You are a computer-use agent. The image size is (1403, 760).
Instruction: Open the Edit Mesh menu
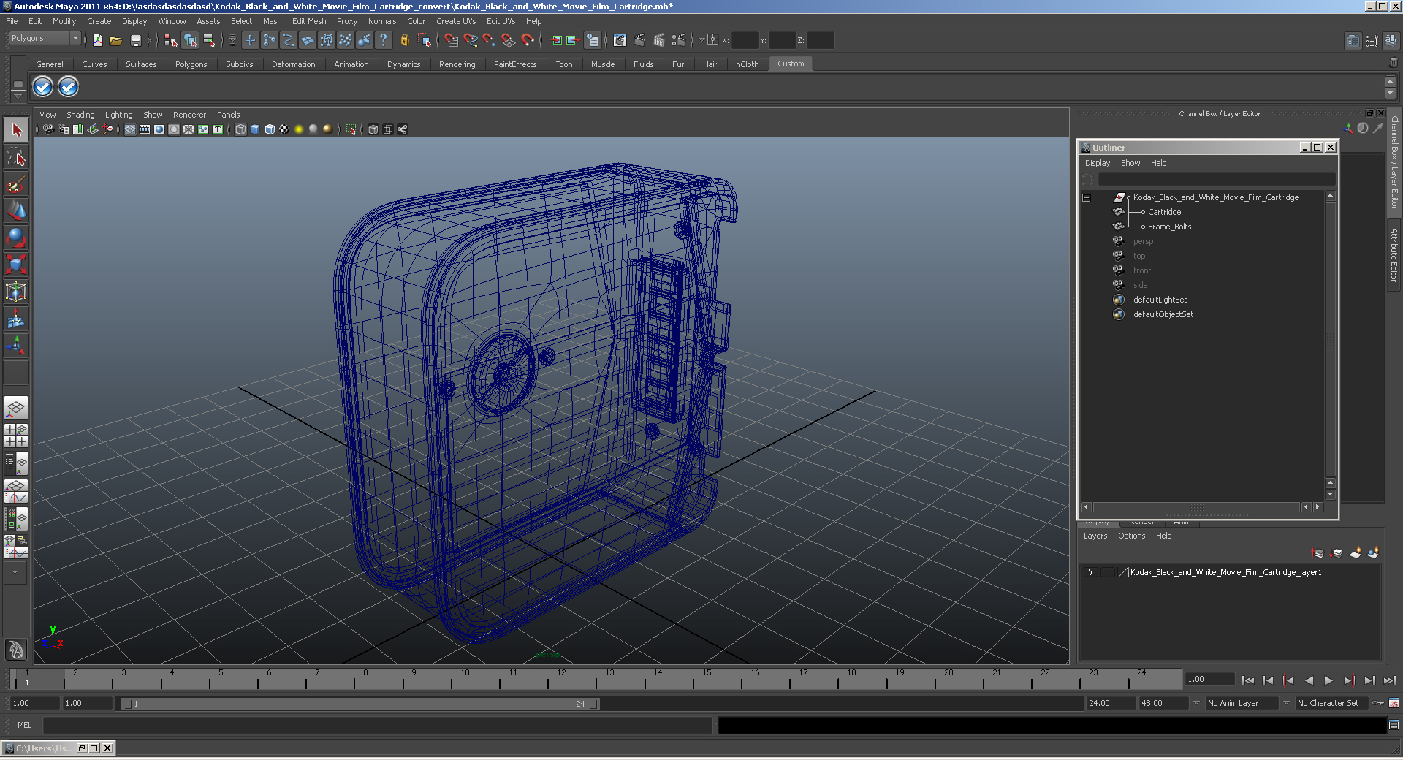click(309, 21)
